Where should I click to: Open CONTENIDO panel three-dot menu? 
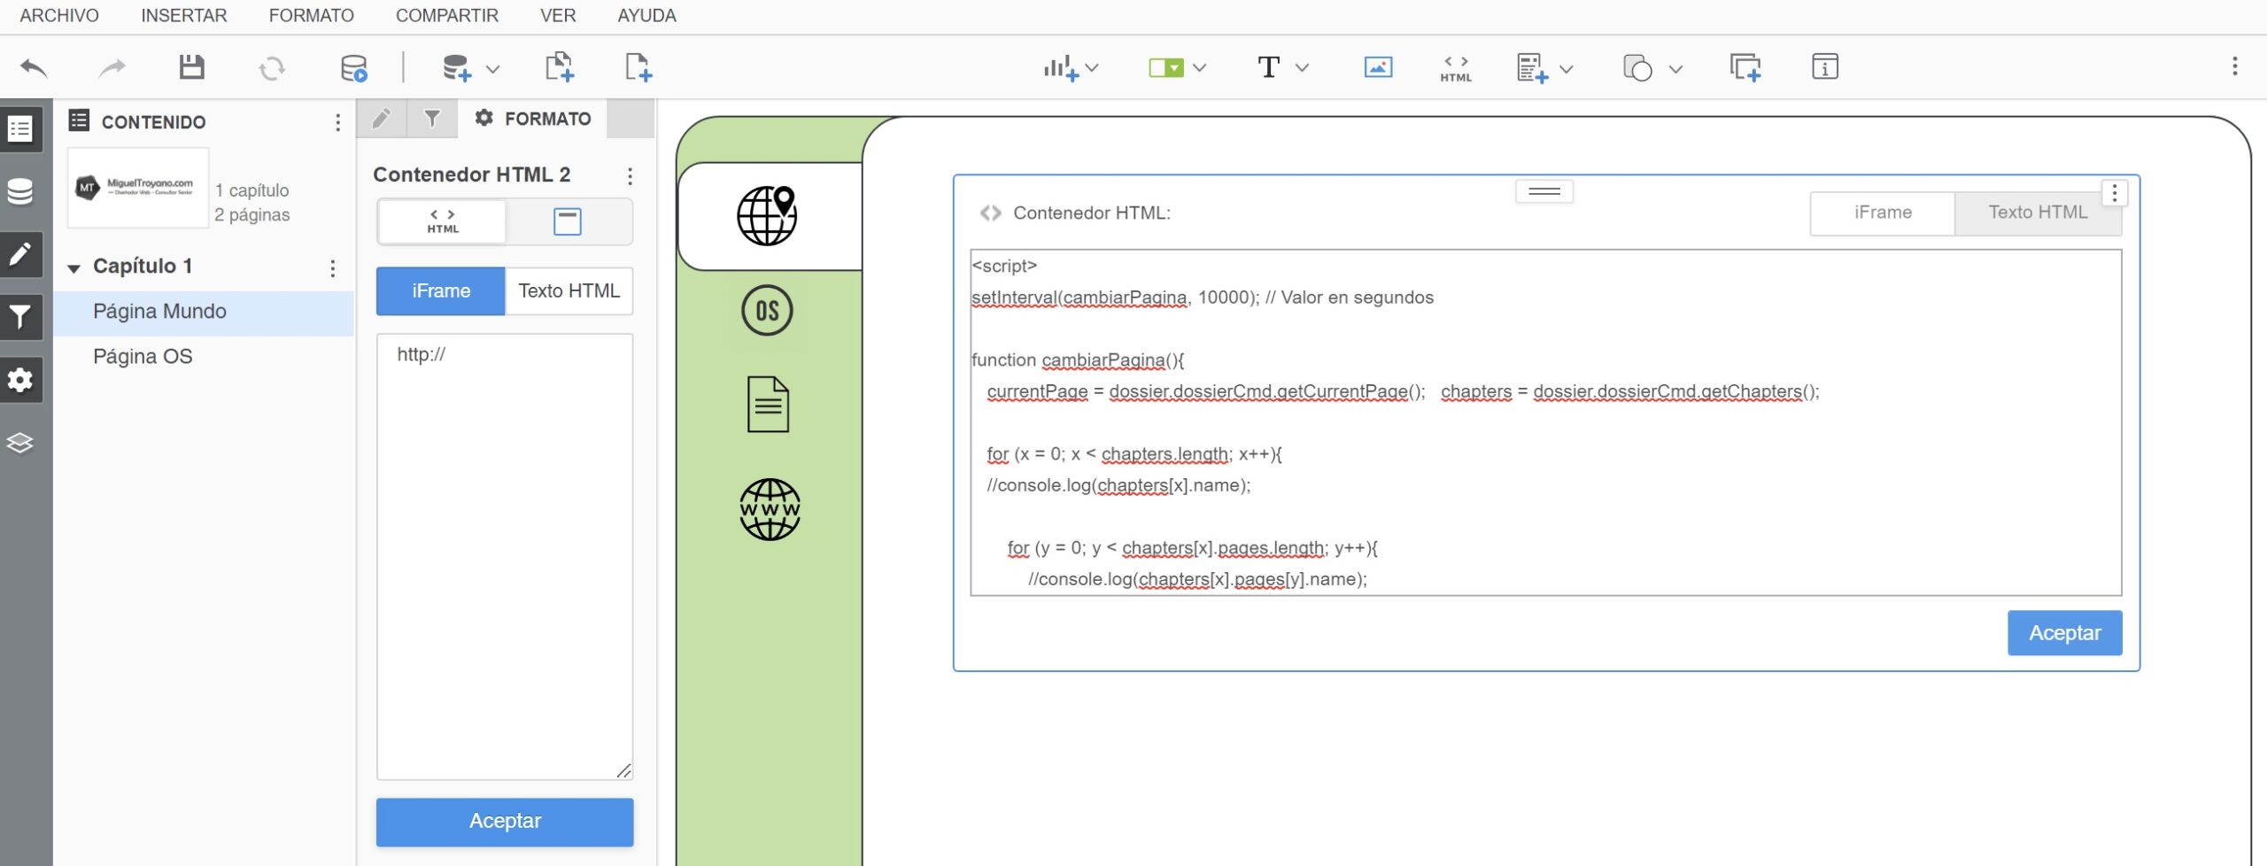(x=337, y=123)
